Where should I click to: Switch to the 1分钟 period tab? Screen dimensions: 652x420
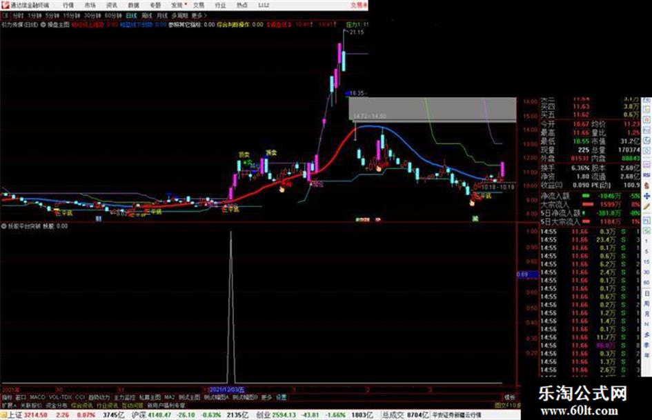34,16
